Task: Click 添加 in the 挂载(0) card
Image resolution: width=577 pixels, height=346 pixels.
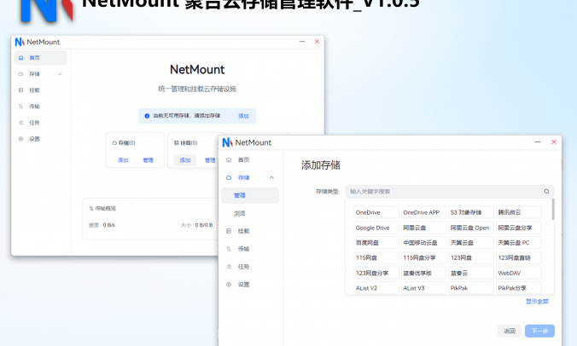Action: pos(185,160)
